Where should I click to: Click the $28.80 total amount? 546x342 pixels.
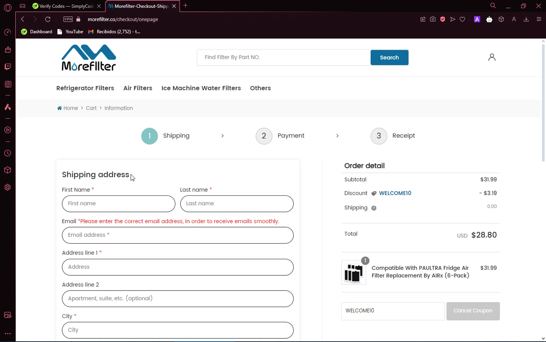pyautogui.click(x=484, y=235)
